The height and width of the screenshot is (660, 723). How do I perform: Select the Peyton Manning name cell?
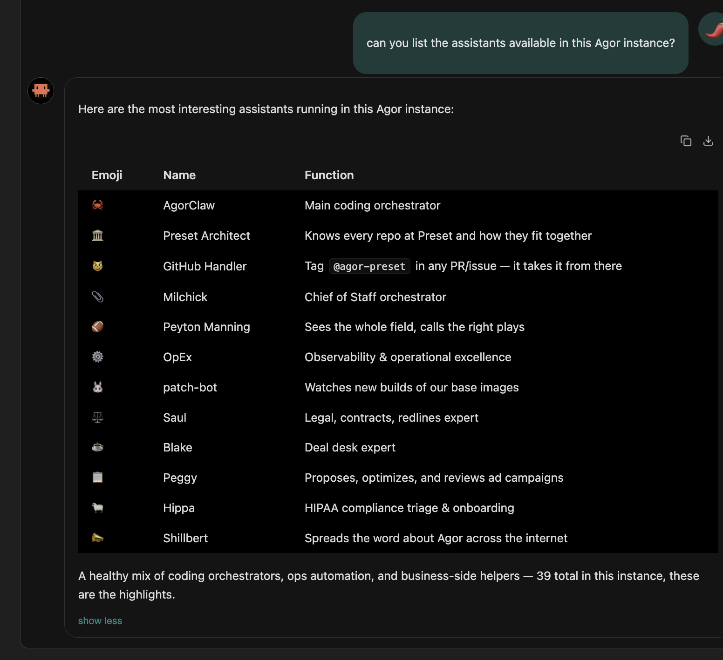tap(206, 327)
